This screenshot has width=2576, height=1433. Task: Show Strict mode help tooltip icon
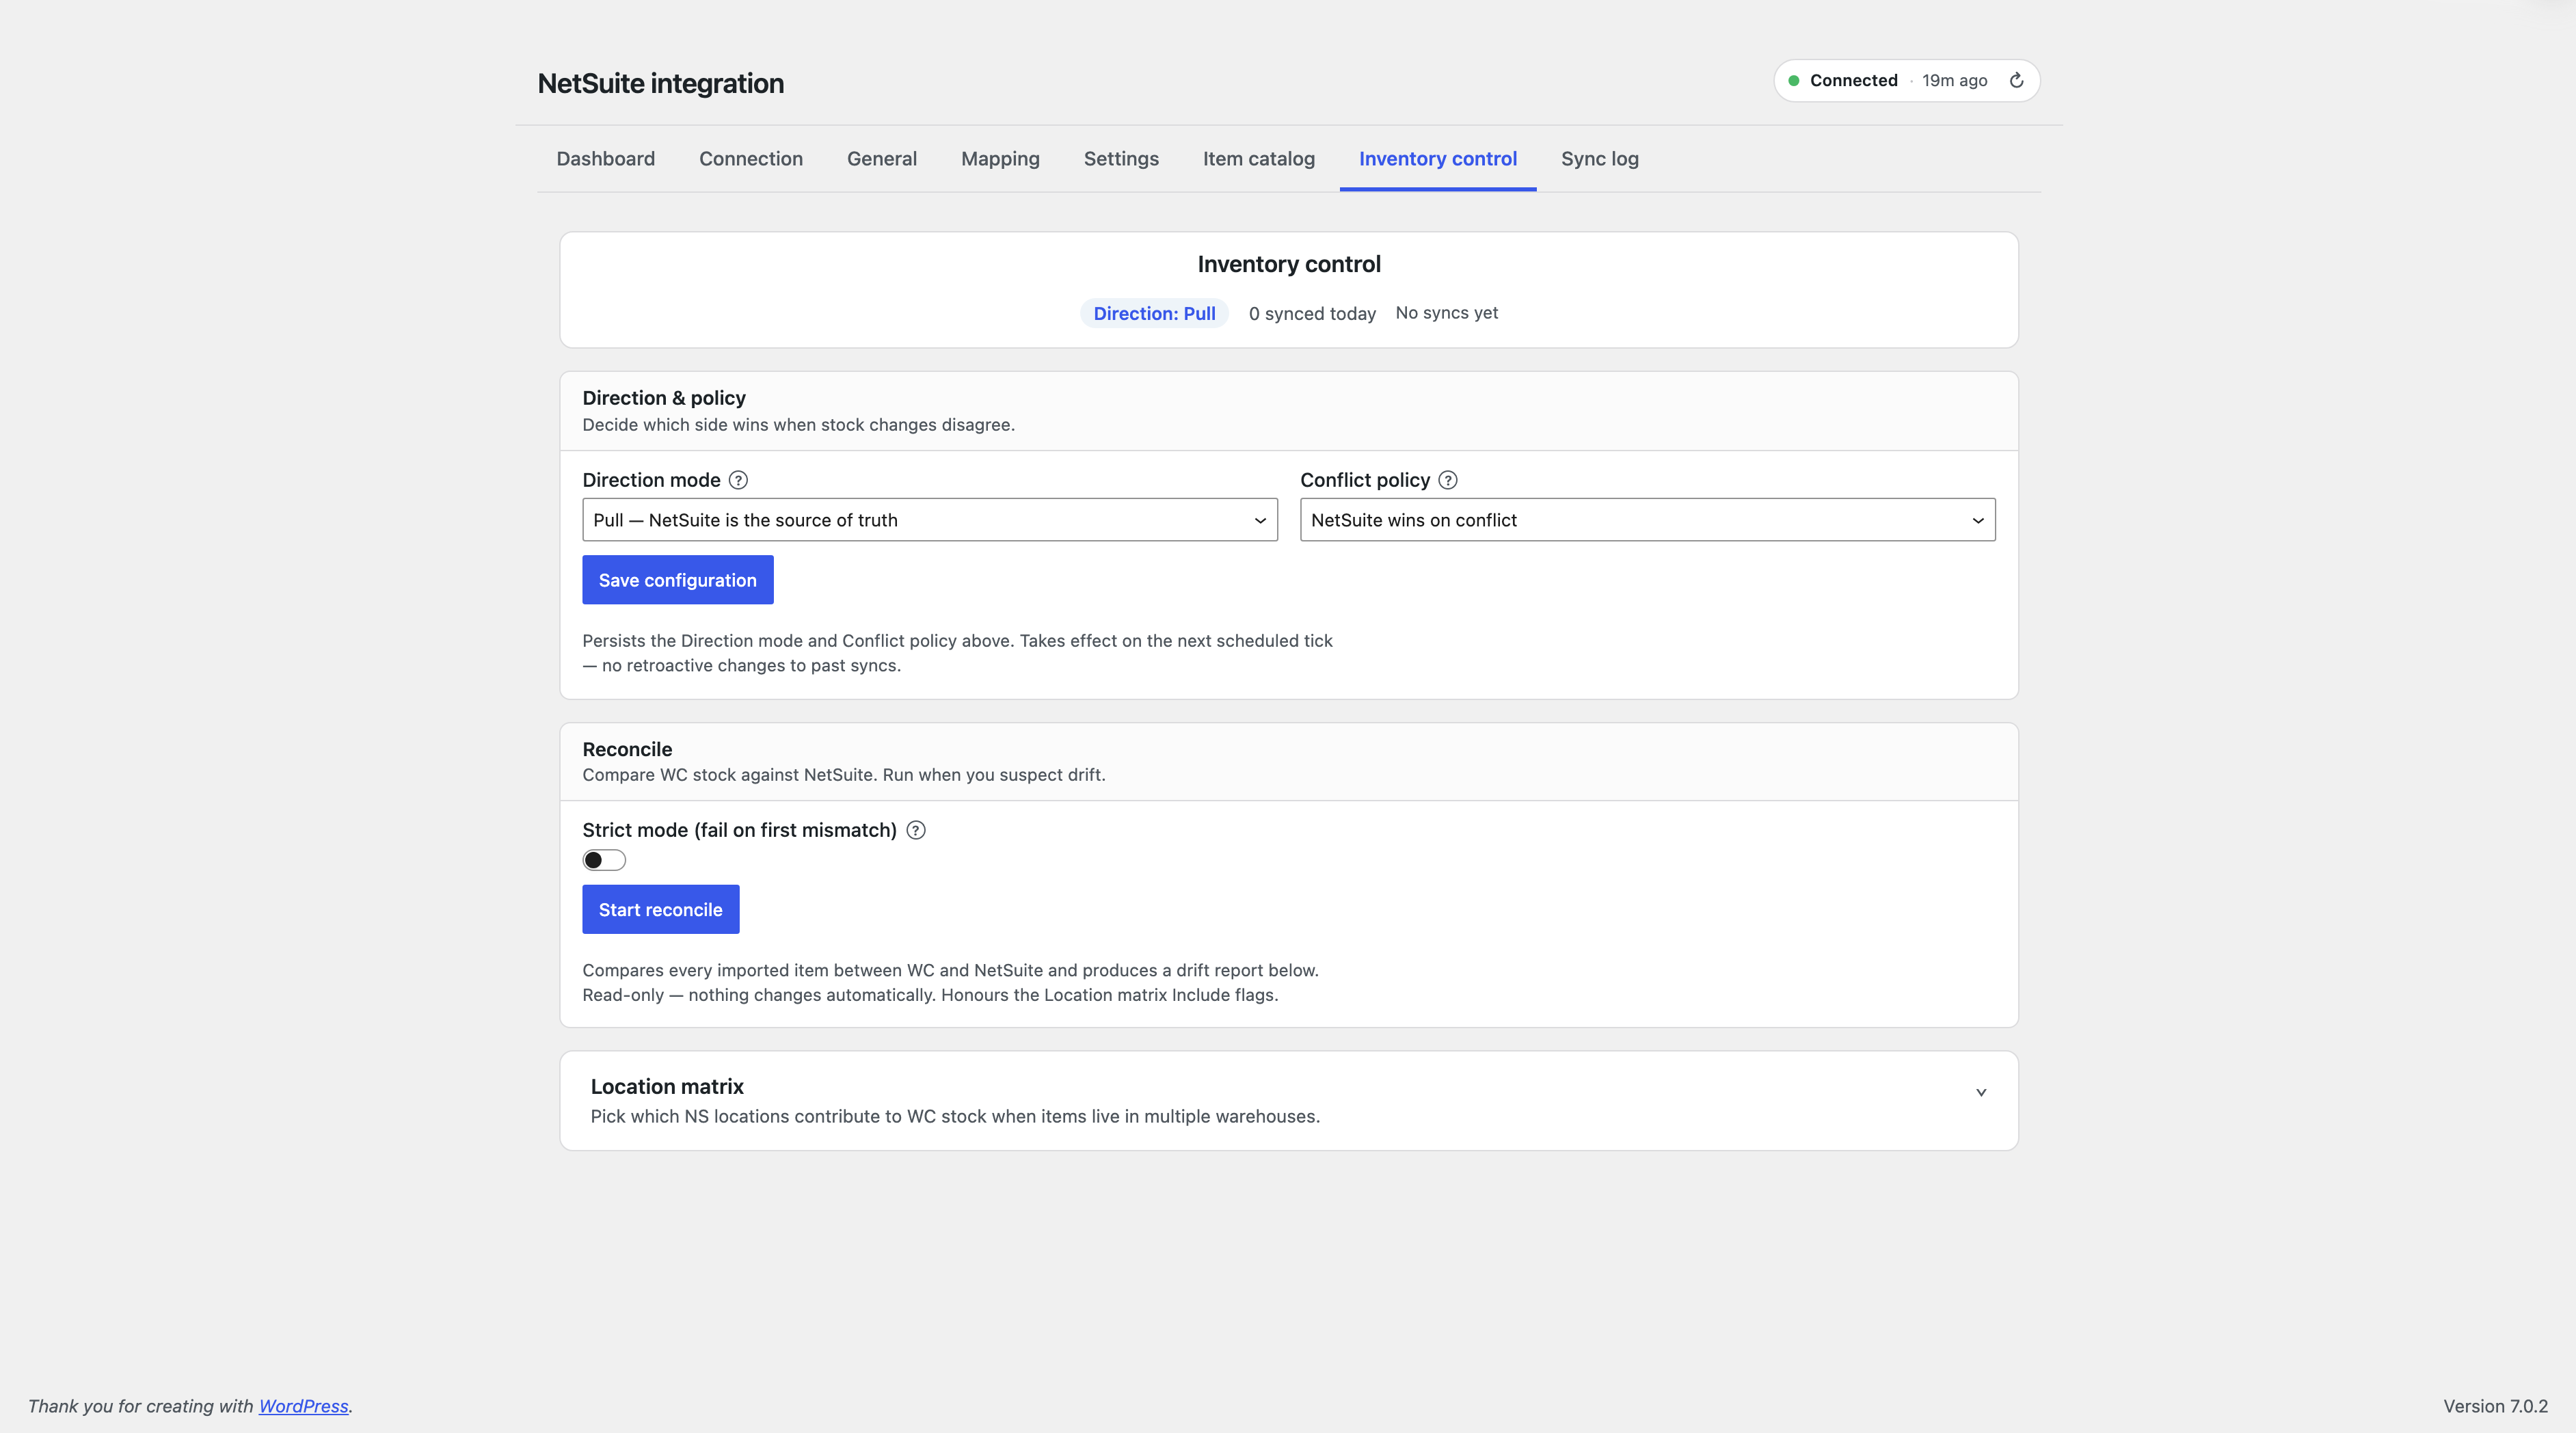point(915,830)
